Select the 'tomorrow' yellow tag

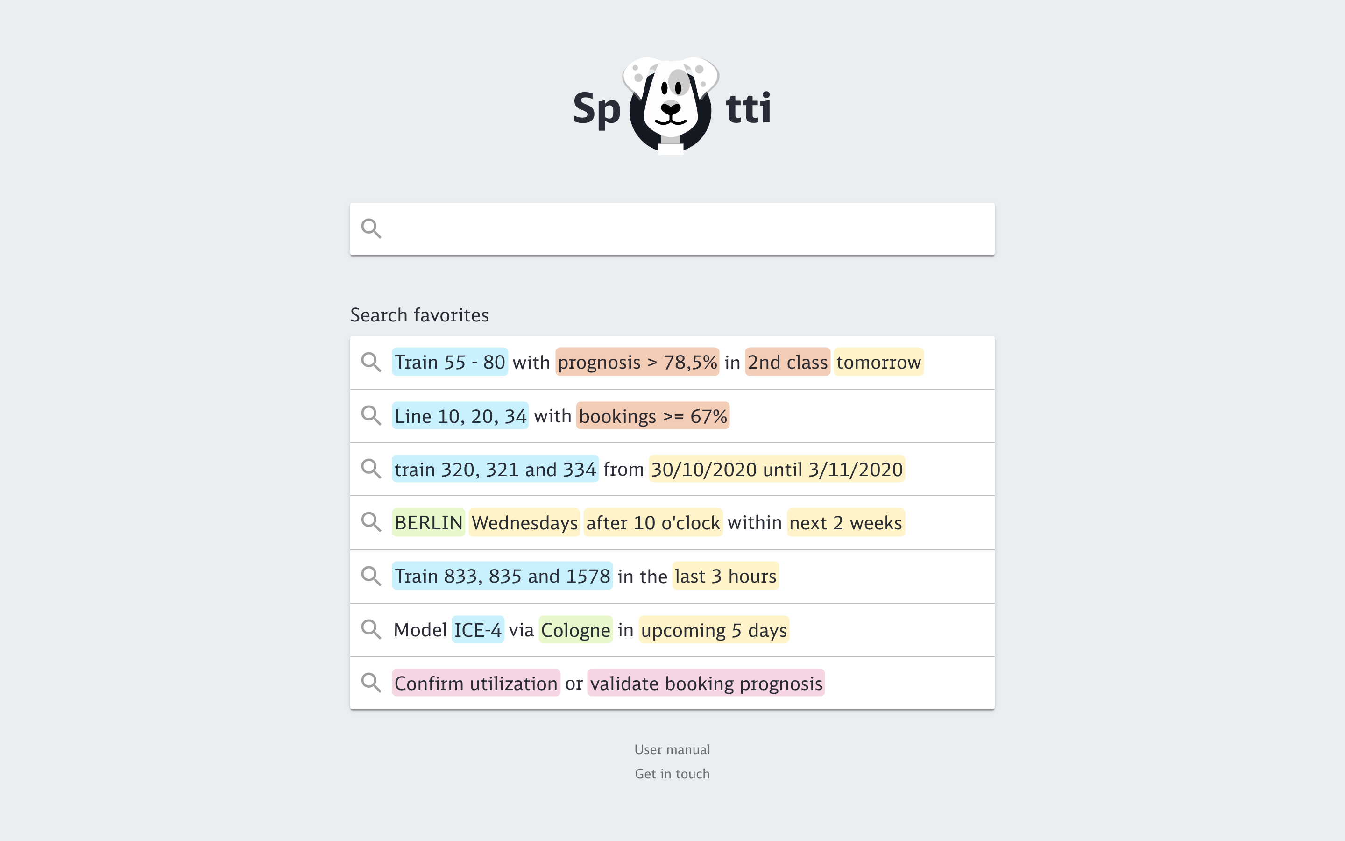[x=879, y=362]
